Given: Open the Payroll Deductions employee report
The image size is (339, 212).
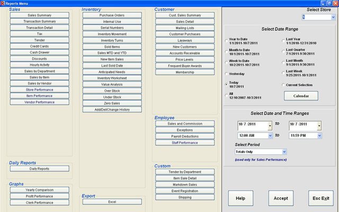Looking at the screenshot, I should coord(185,136).
